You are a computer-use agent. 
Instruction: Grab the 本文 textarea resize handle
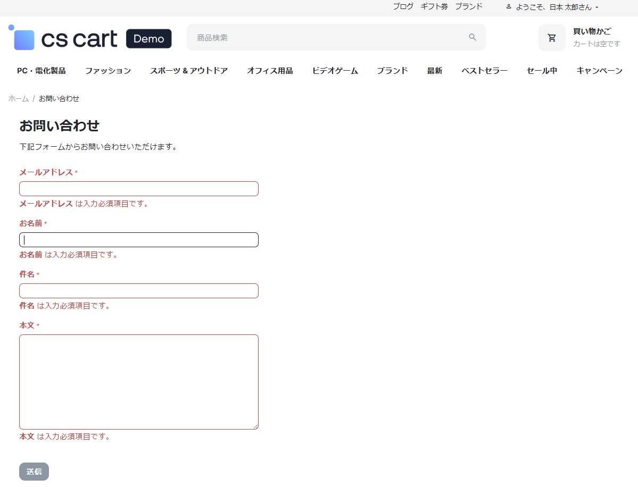click(255, 426)
